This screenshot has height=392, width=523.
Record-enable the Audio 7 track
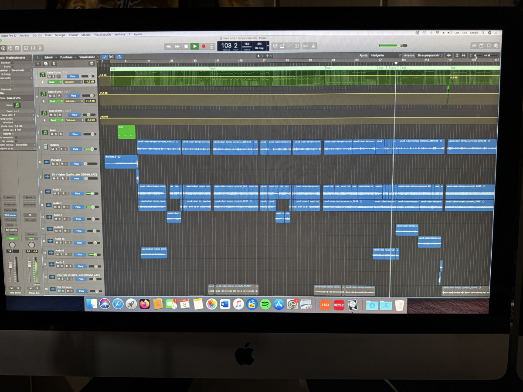pos(64,207)
